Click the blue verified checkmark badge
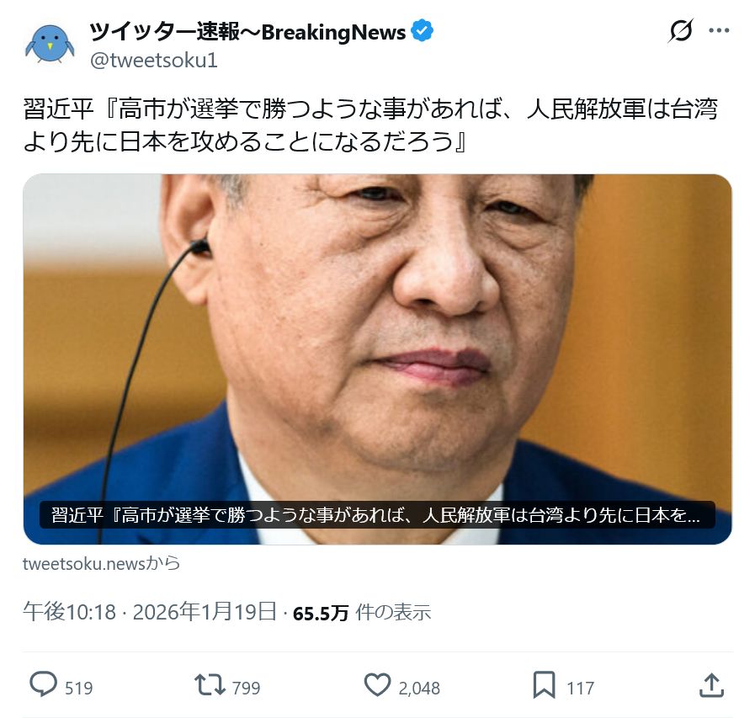This screenshot has width=755, height=718. (x=422, y=30)
